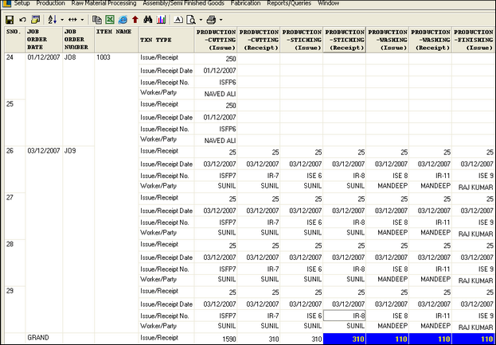Image resolution: width=496 pixels, height=345 pixels.
Task: Click PRODUCTION-CUTTING (Issue) column header
Action: [x=216, y=40]
